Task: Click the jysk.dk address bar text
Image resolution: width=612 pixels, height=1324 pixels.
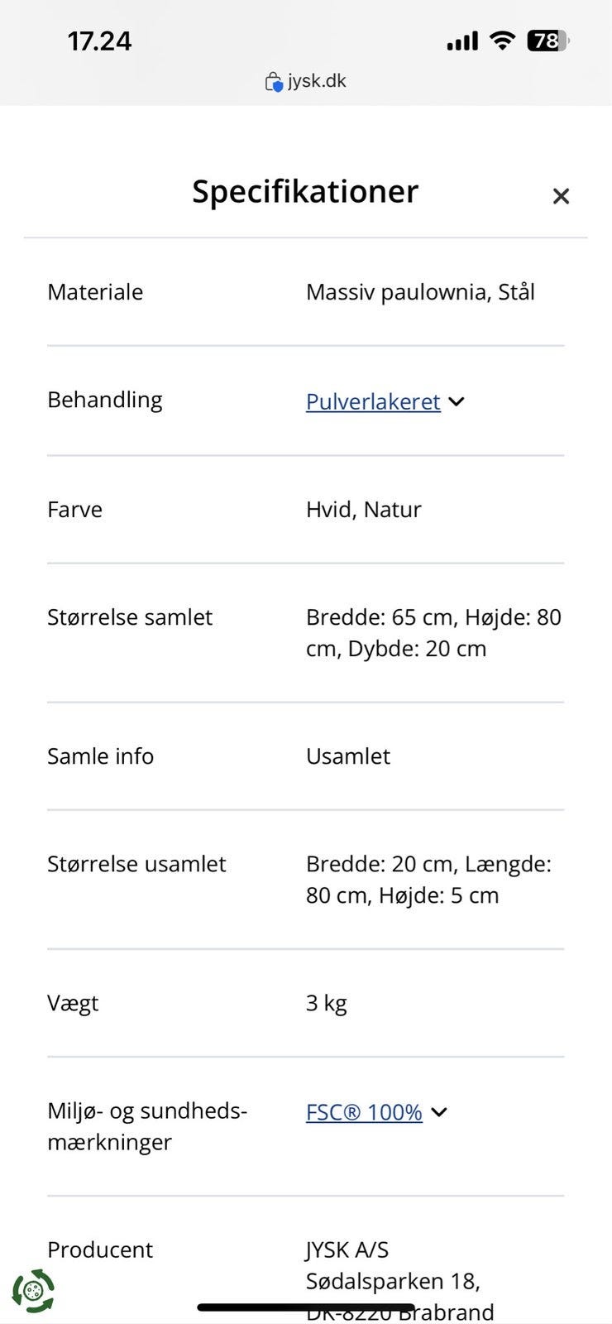Action: [x=319, y=80]
